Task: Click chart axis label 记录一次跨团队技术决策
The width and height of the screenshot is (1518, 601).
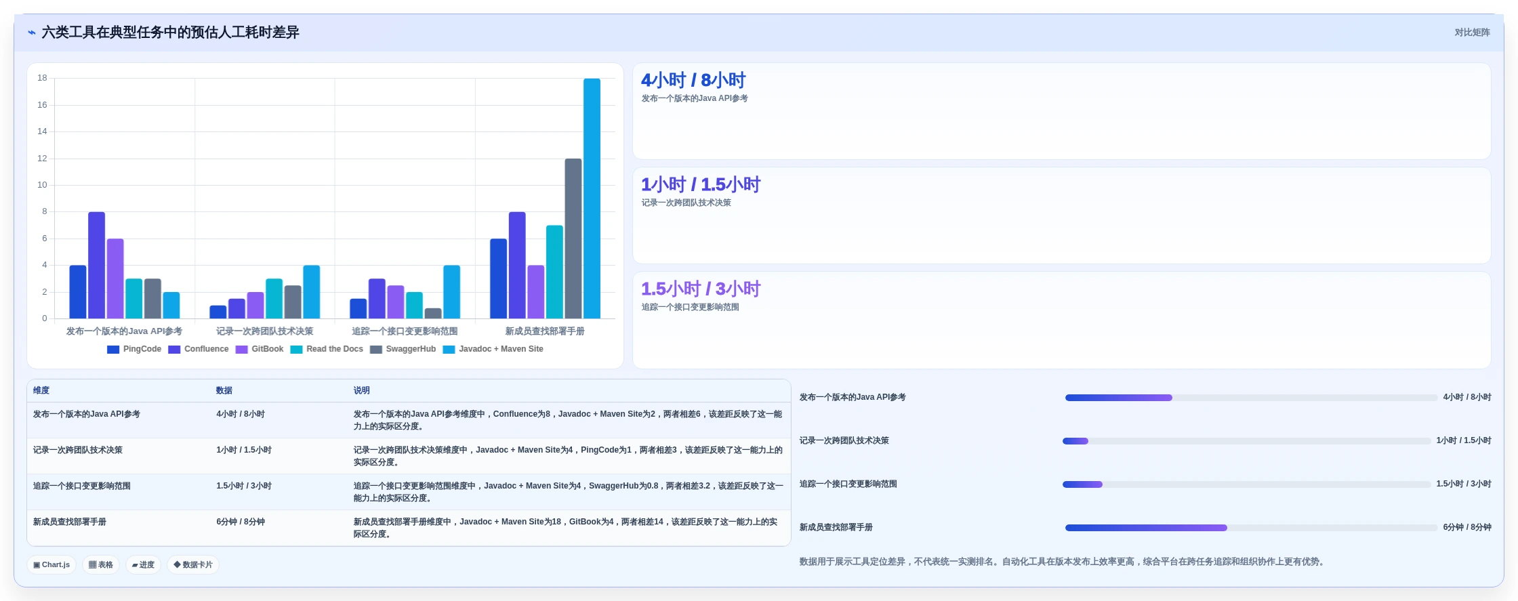Action: click(264, 331)
